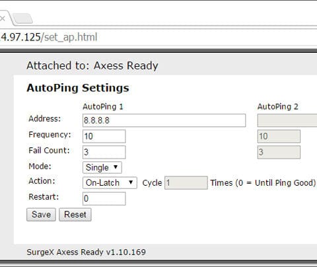The image size is (317, 267).
Task: Click the disabled Cycle times field
Action: coord(186,182)
